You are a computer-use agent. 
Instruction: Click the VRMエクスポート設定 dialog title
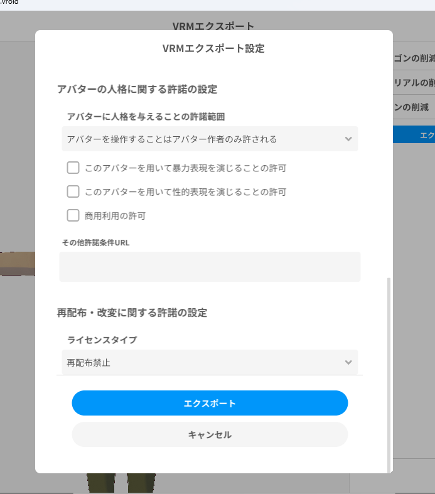213,48
